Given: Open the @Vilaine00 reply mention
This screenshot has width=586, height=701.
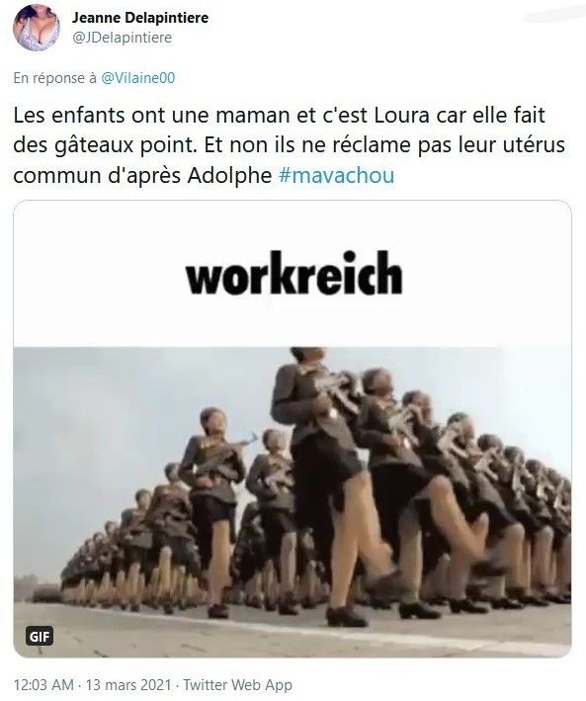Looking at the screenshot, I should coord(138,78).
